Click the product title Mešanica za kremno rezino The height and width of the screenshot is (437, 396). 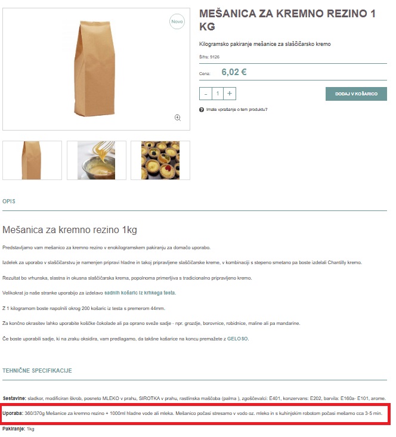(287, 20)
